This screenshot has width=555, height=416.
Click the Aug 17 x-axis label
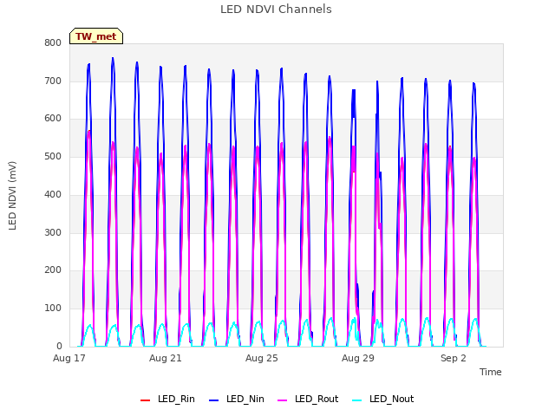[69, 358]
